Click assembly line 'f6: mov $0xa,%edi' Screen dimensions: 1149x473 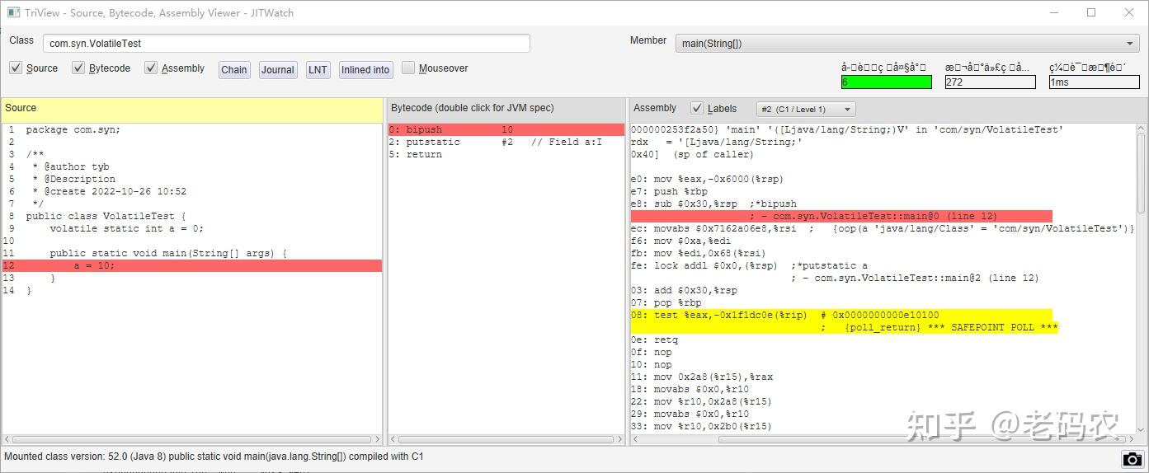[x=684, y=241]
